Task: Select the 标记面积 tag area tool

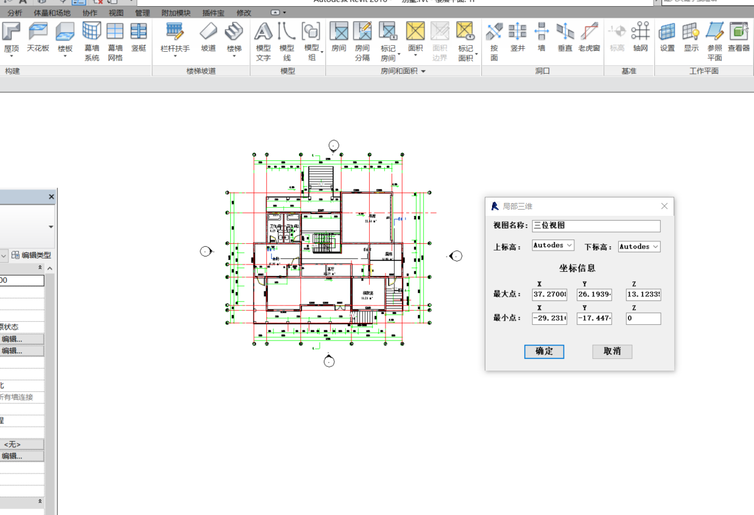Action: point(466,41)
